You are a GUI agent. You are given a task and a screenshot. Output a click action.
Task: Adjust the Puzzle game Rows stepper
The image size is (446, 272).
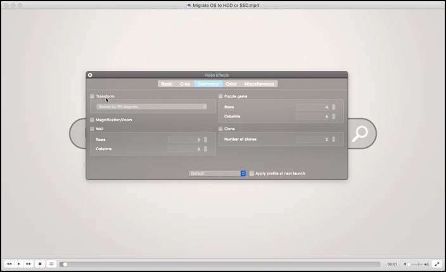coord(333,107)
